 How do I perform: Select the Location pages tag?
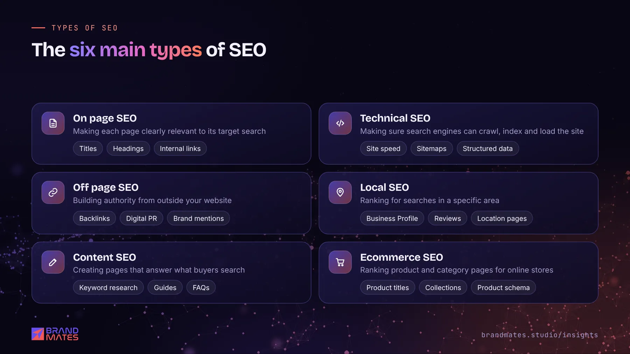pyautogui.click(x=502, y=218)
